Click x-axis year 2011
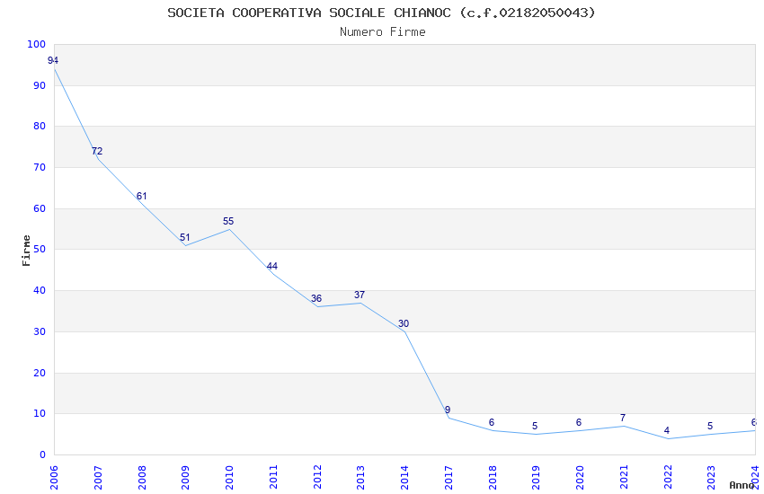 coord(273,478)
